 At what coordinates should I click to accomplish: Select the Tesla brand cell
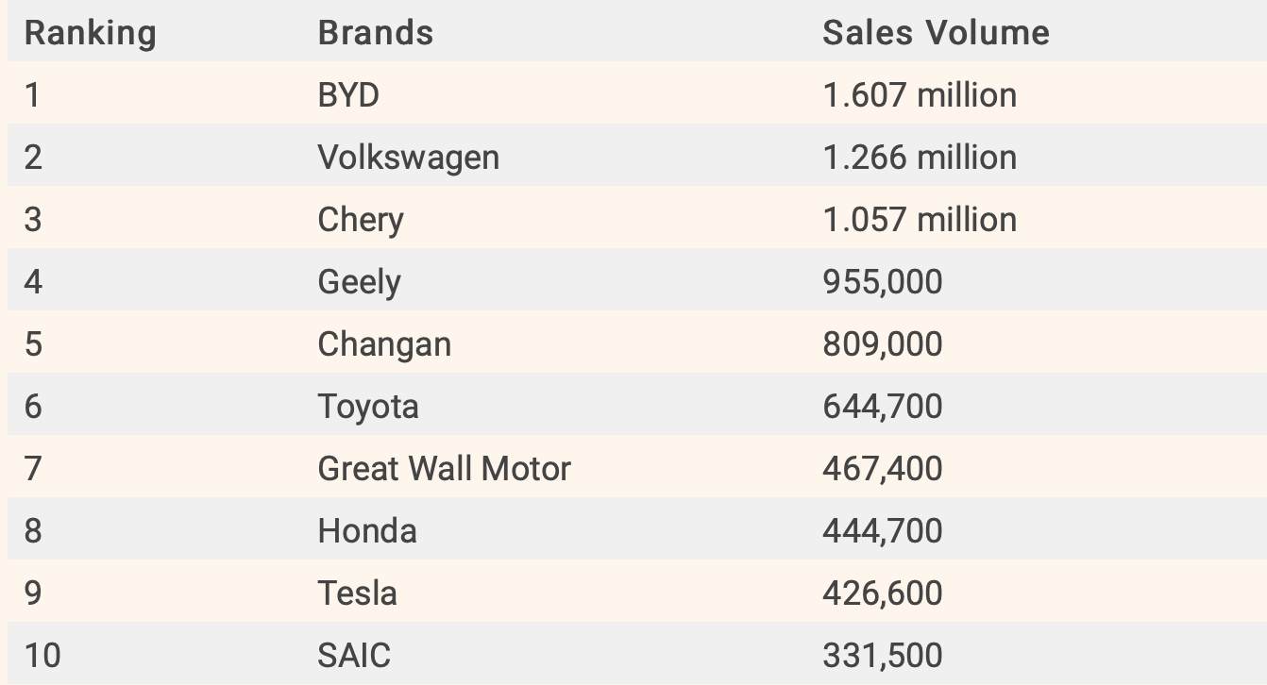coord(357,593)
